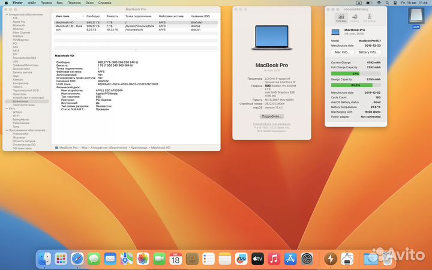This screenshot has width=432, height=270.
Task: Open Finder from the Dock
Action: [x=44, y=259]
